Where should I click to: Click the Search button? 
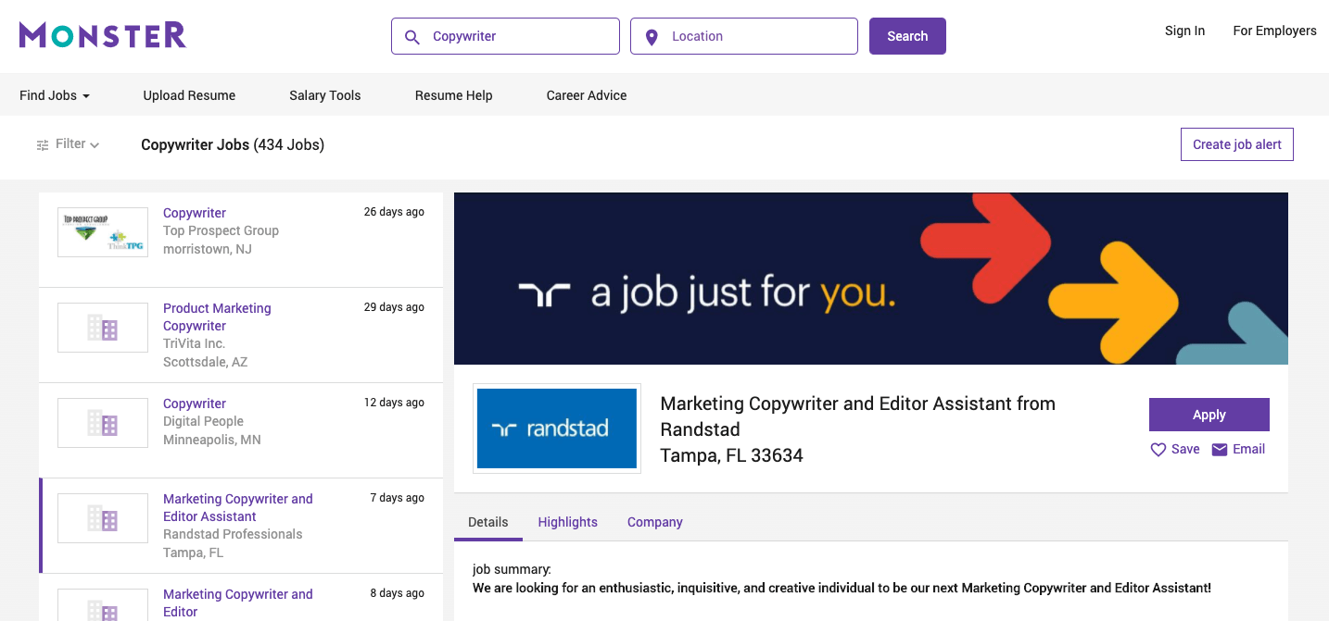pyautogui.click(x=907, y=36)
